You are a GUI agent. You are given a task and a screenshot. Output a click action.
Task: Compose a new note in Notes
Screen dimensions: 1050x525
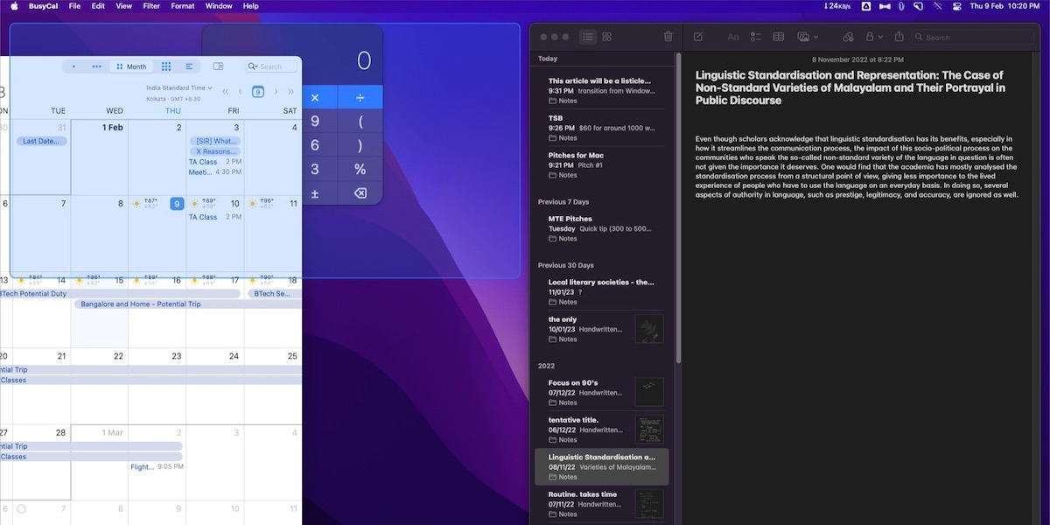tap(697, 37)
